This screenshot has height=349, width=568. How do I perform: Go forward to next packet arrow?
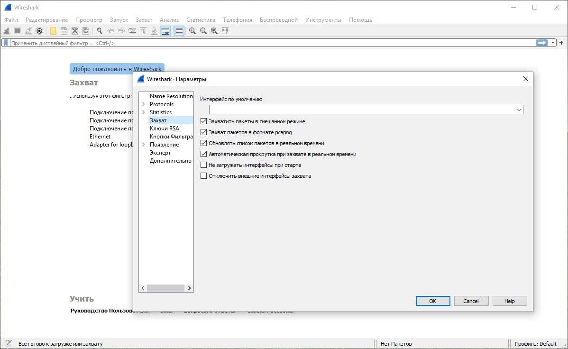click(121, 31)
